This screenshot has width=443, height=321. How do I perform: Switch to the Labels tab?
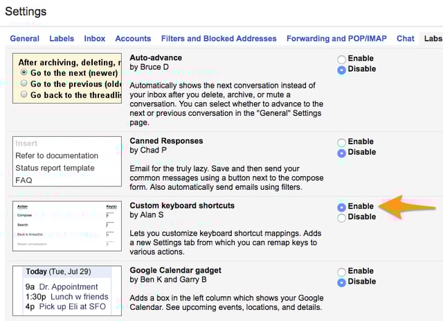click(62, 39)
